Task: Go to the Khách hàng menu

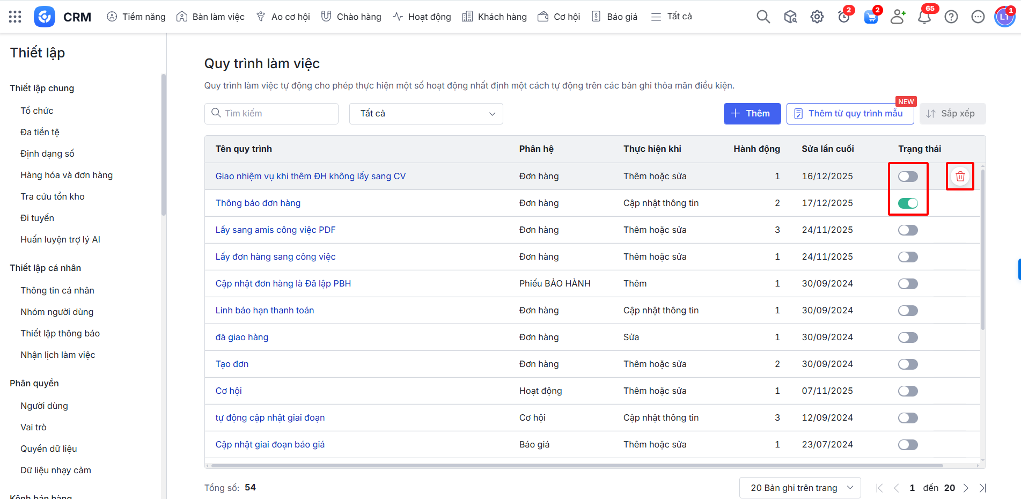Action: click(x=495, y=17)
